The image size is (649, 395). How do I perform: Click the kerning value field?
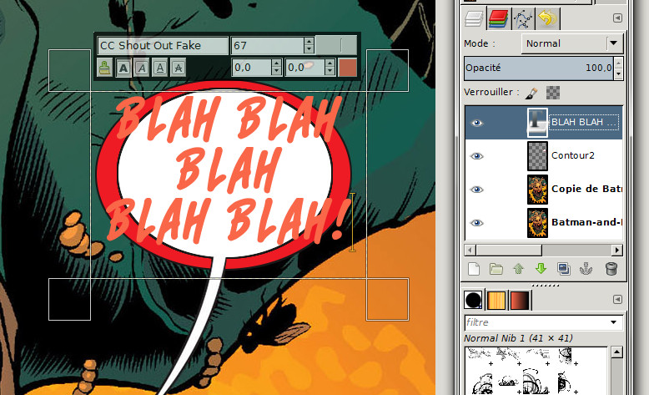pos(305,68)
